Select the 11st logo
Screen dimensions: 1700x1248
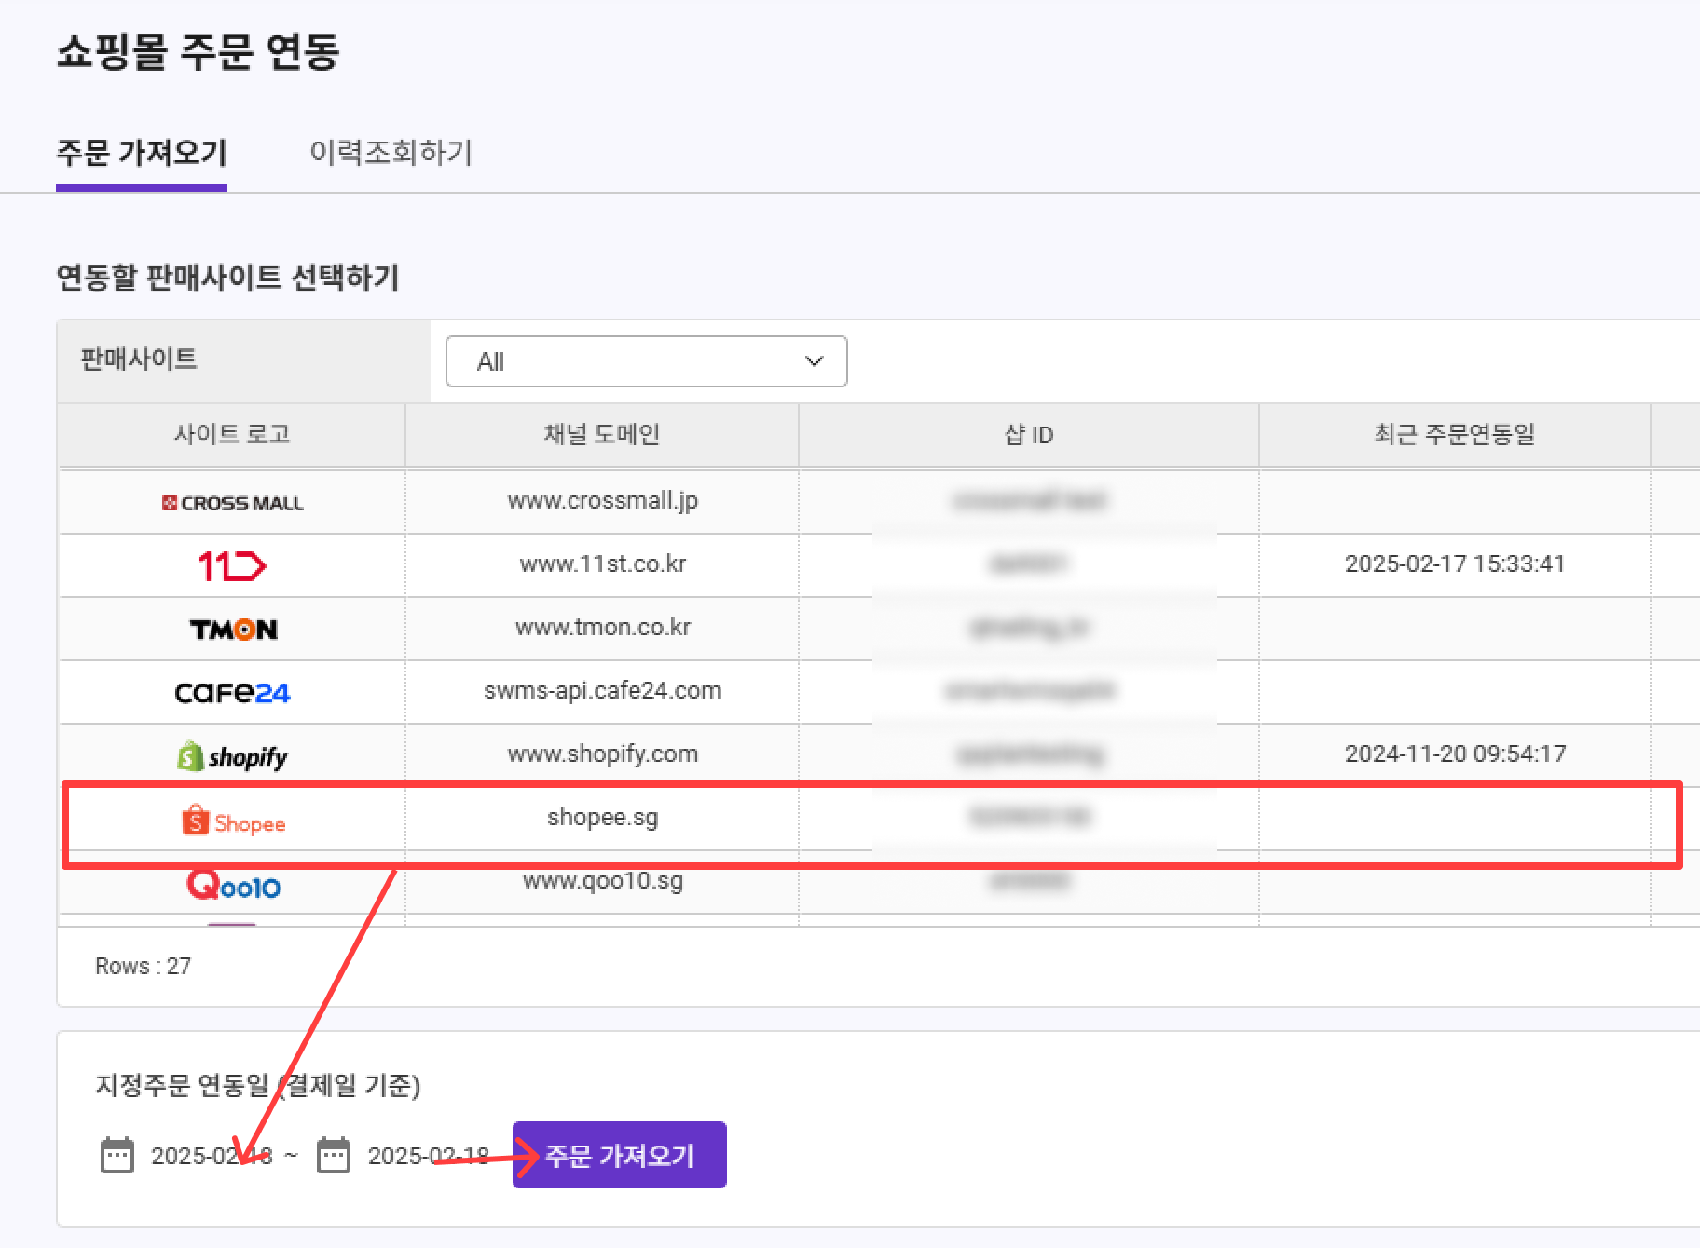[232, 565]
